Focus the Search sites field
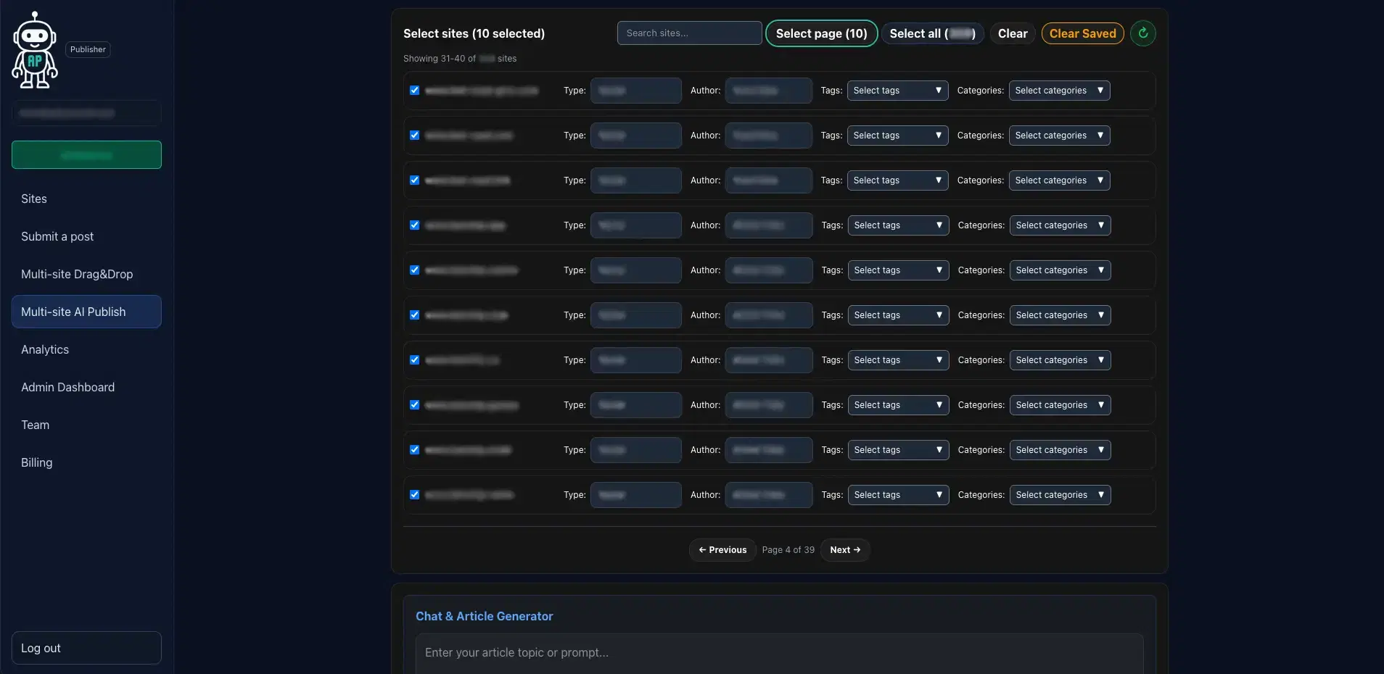The height and width of the screenshot is (674, 1384). [x=689, y=33]
